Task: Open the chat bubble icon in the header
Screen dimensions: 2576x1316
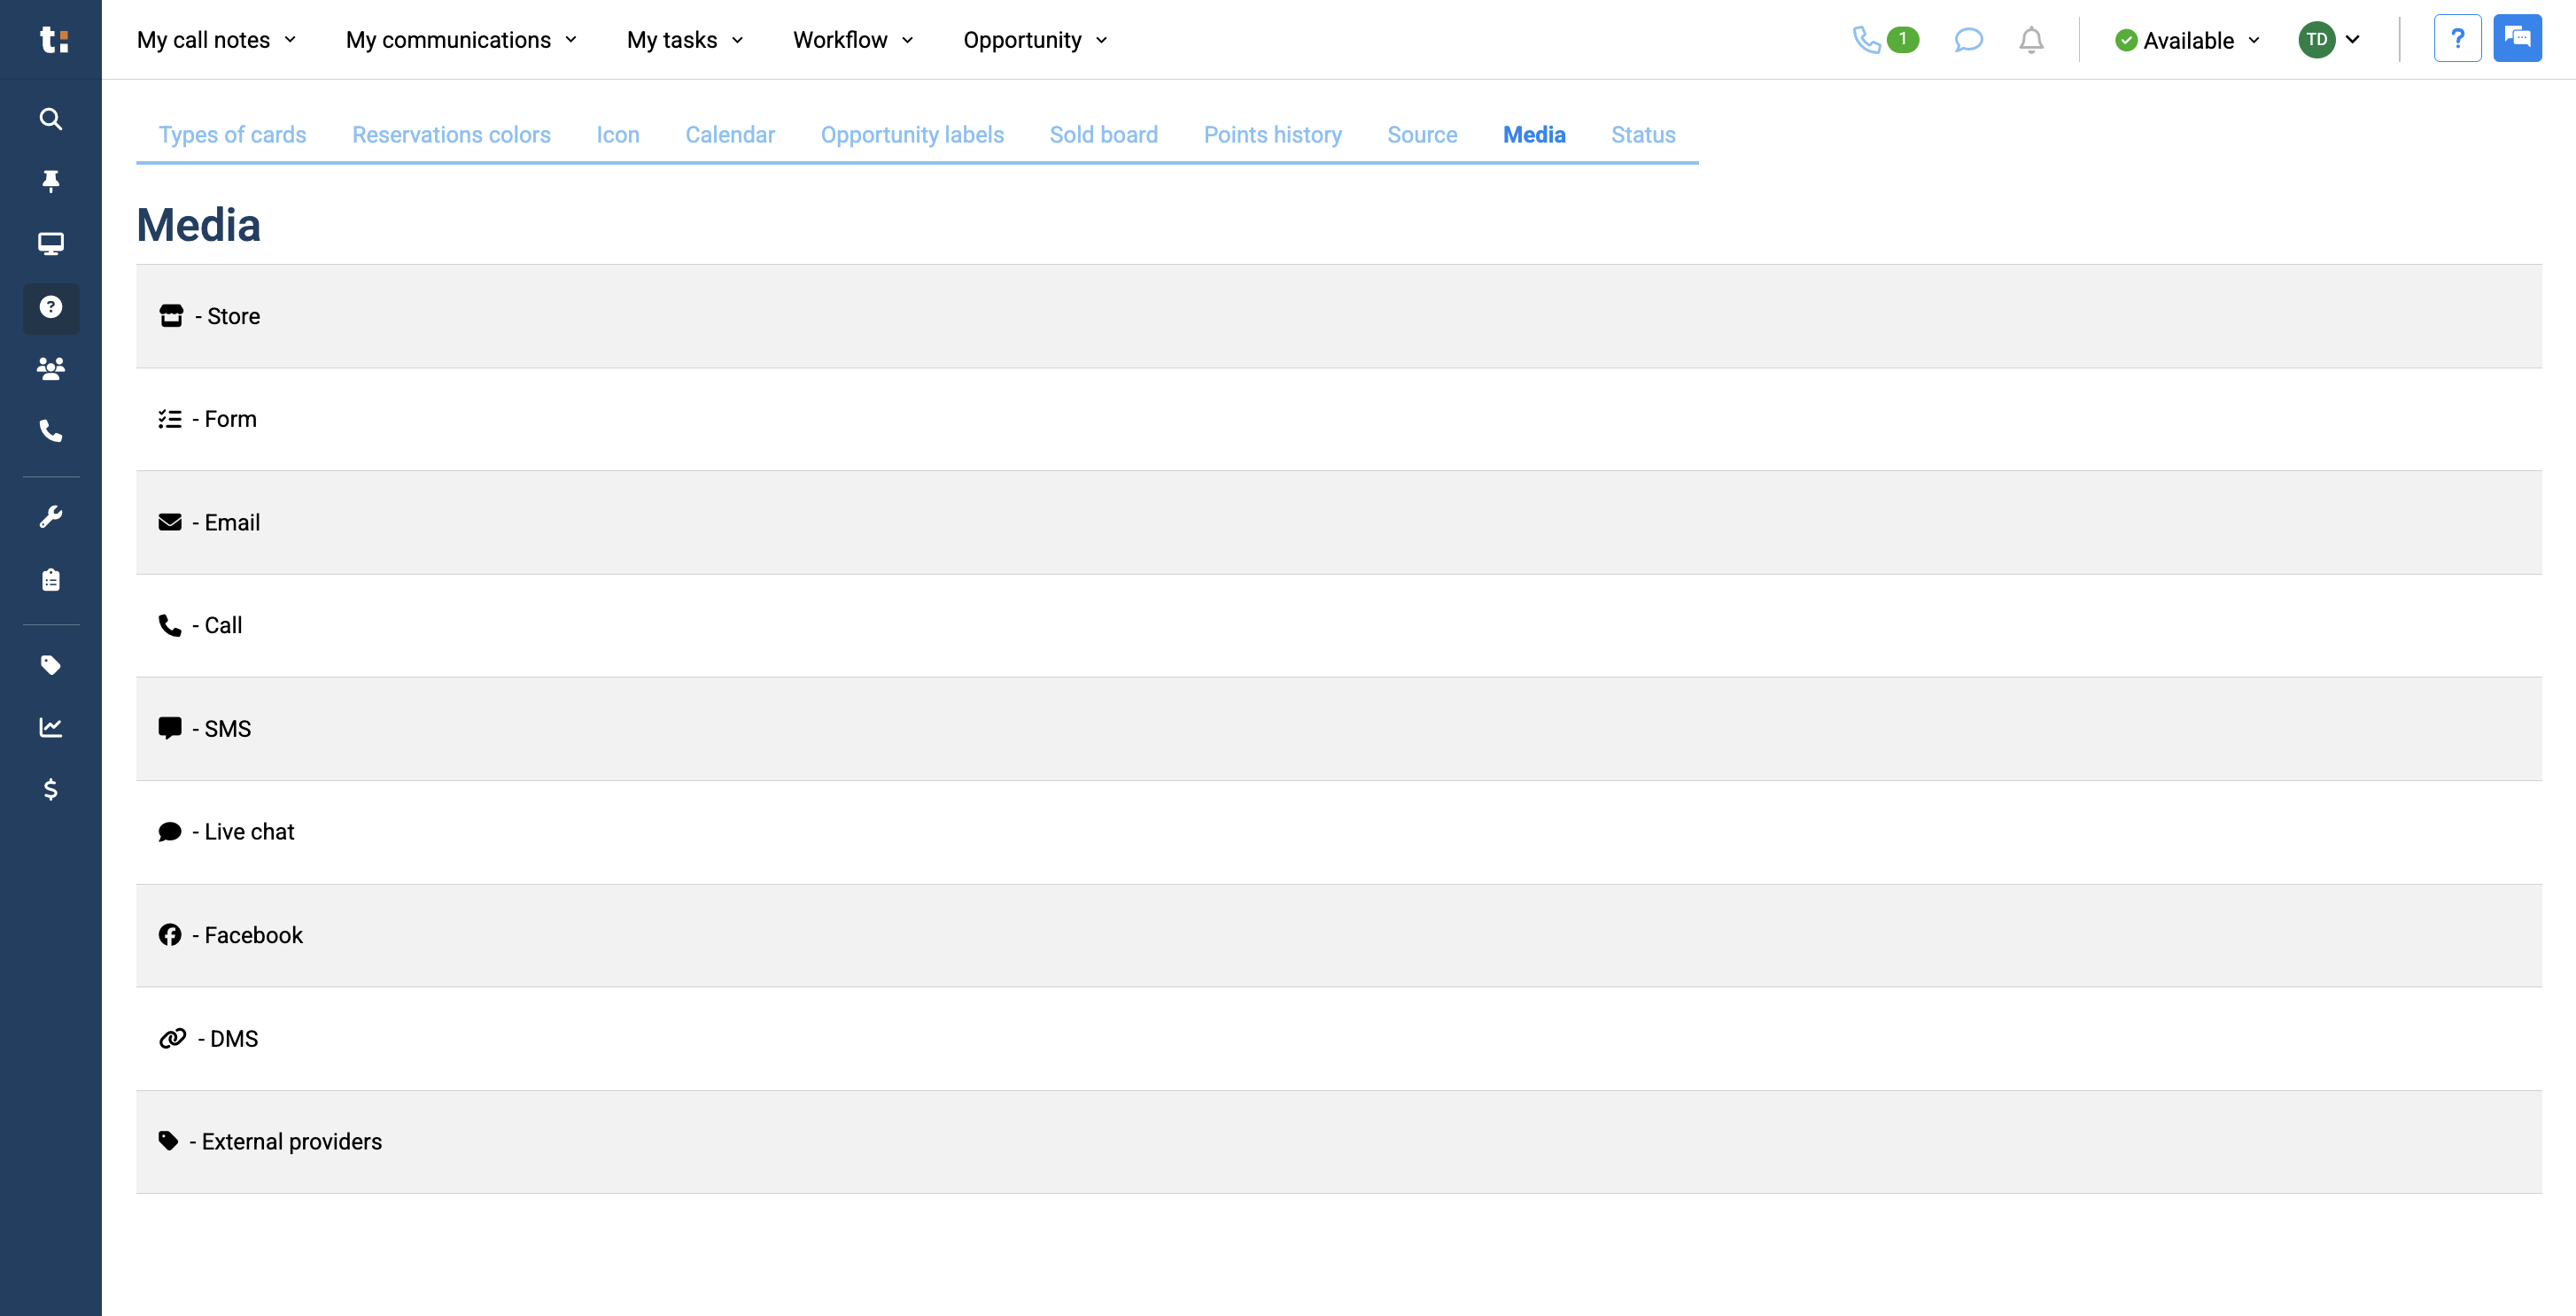Action: [x=1968, y=40]
